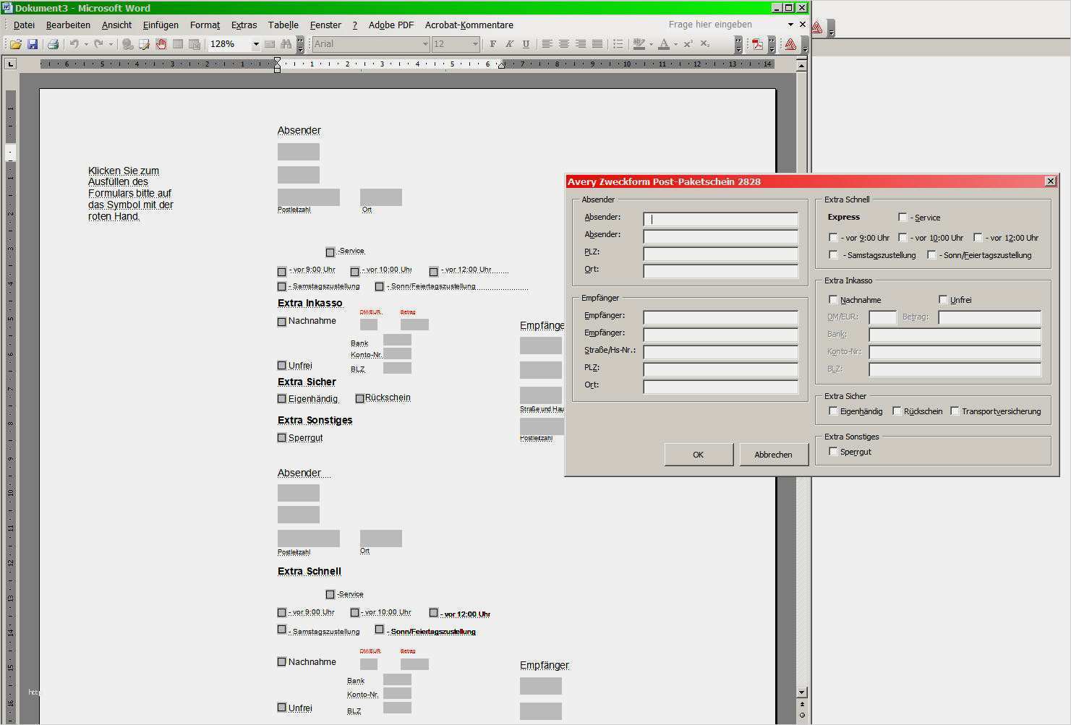1071x725 pixels.
Task: Click the bulleted list icon
Action: click(618, 44)
